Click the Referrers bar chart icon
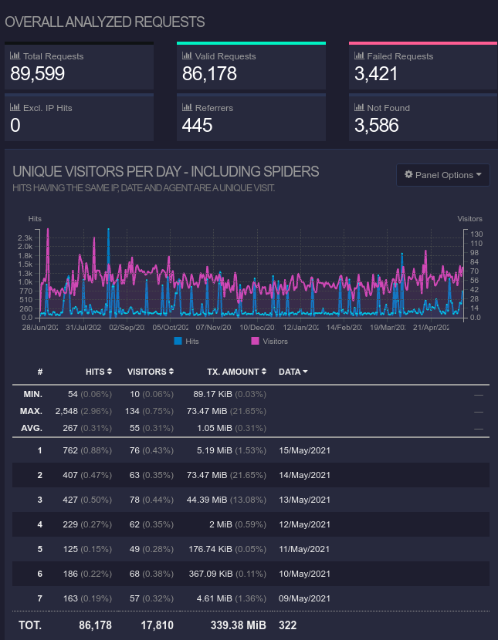 pos(187,108)
